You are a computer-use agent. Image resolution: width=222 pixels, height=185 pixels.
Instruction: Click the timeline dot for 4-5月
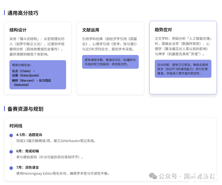point(11,135)
